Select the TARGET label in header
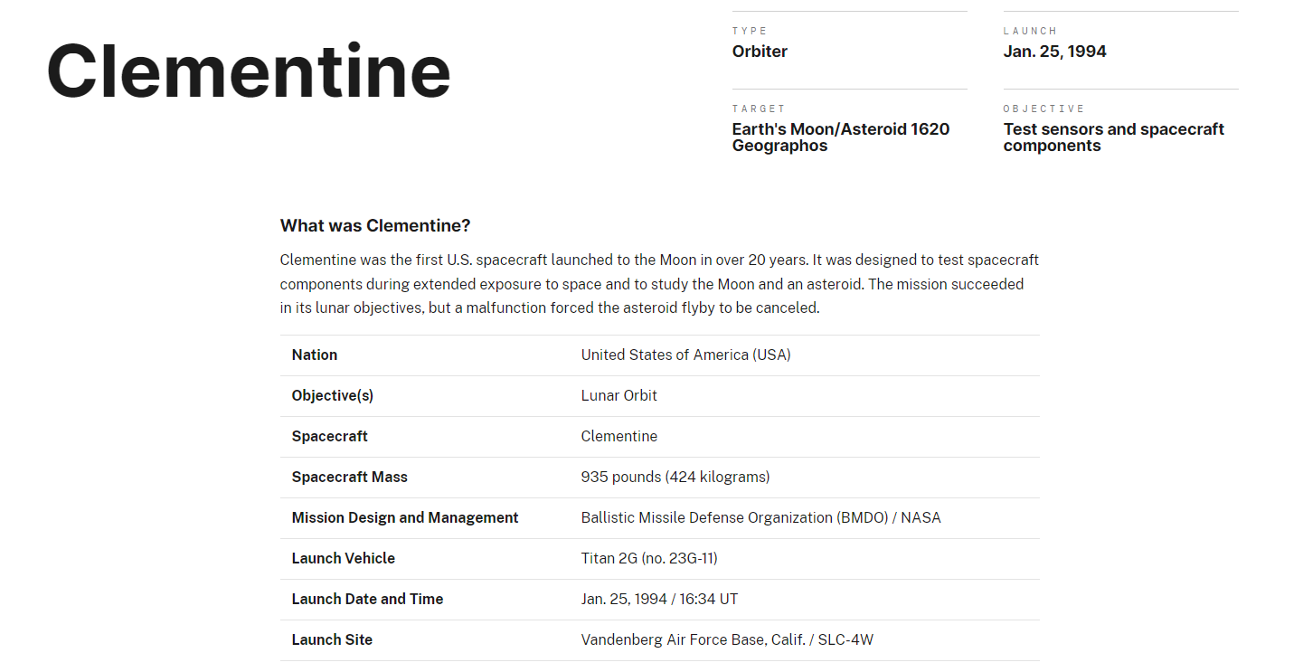The height and width of the screenshot is (672, 1303). click(759, 109)
